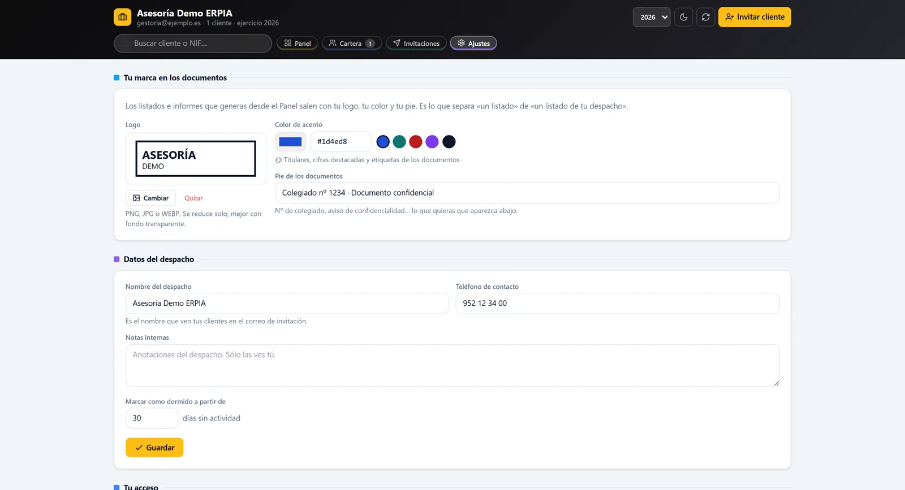Click Cambiar to replace the logo

click(150, 198)
